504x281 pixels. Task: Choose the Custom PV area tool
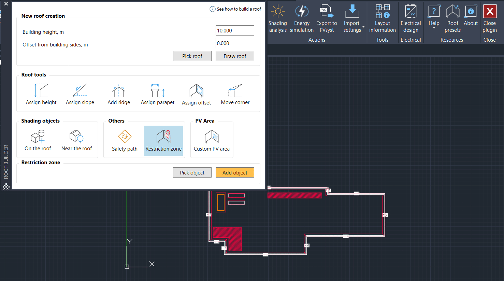tap(212, 141)
